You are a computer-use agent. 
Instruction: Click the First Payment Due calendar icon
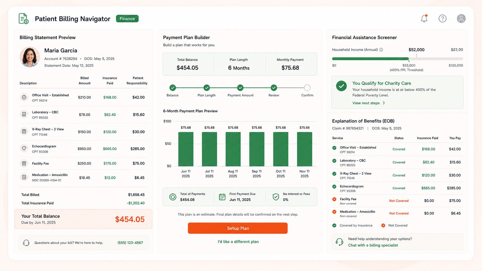[222, 197]
